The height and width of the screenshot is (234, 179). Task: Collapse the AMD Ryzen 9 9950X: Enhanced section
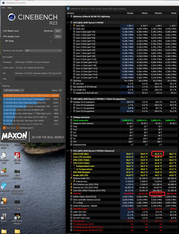click(68, 151)
